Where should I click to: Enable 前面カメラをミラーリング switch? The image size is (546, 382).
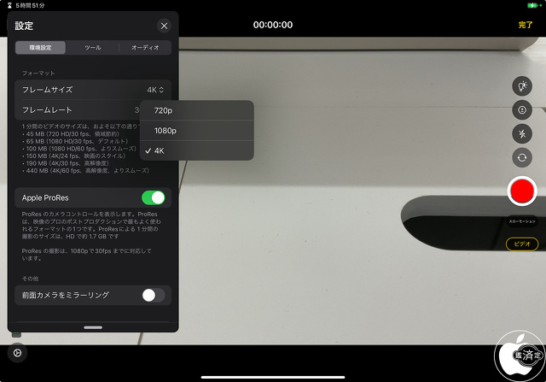[x=154, y=295]
